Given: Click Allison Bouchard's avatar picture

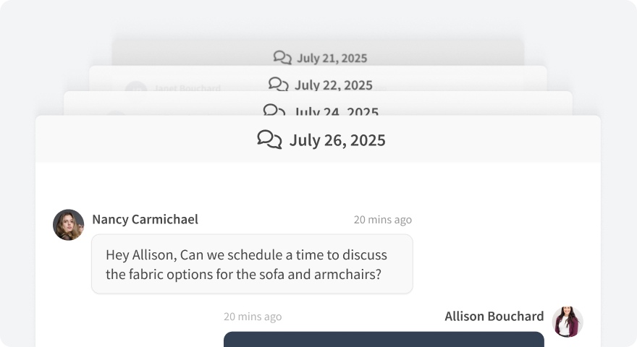Looking at the screenshot, I should pos(568,322).
